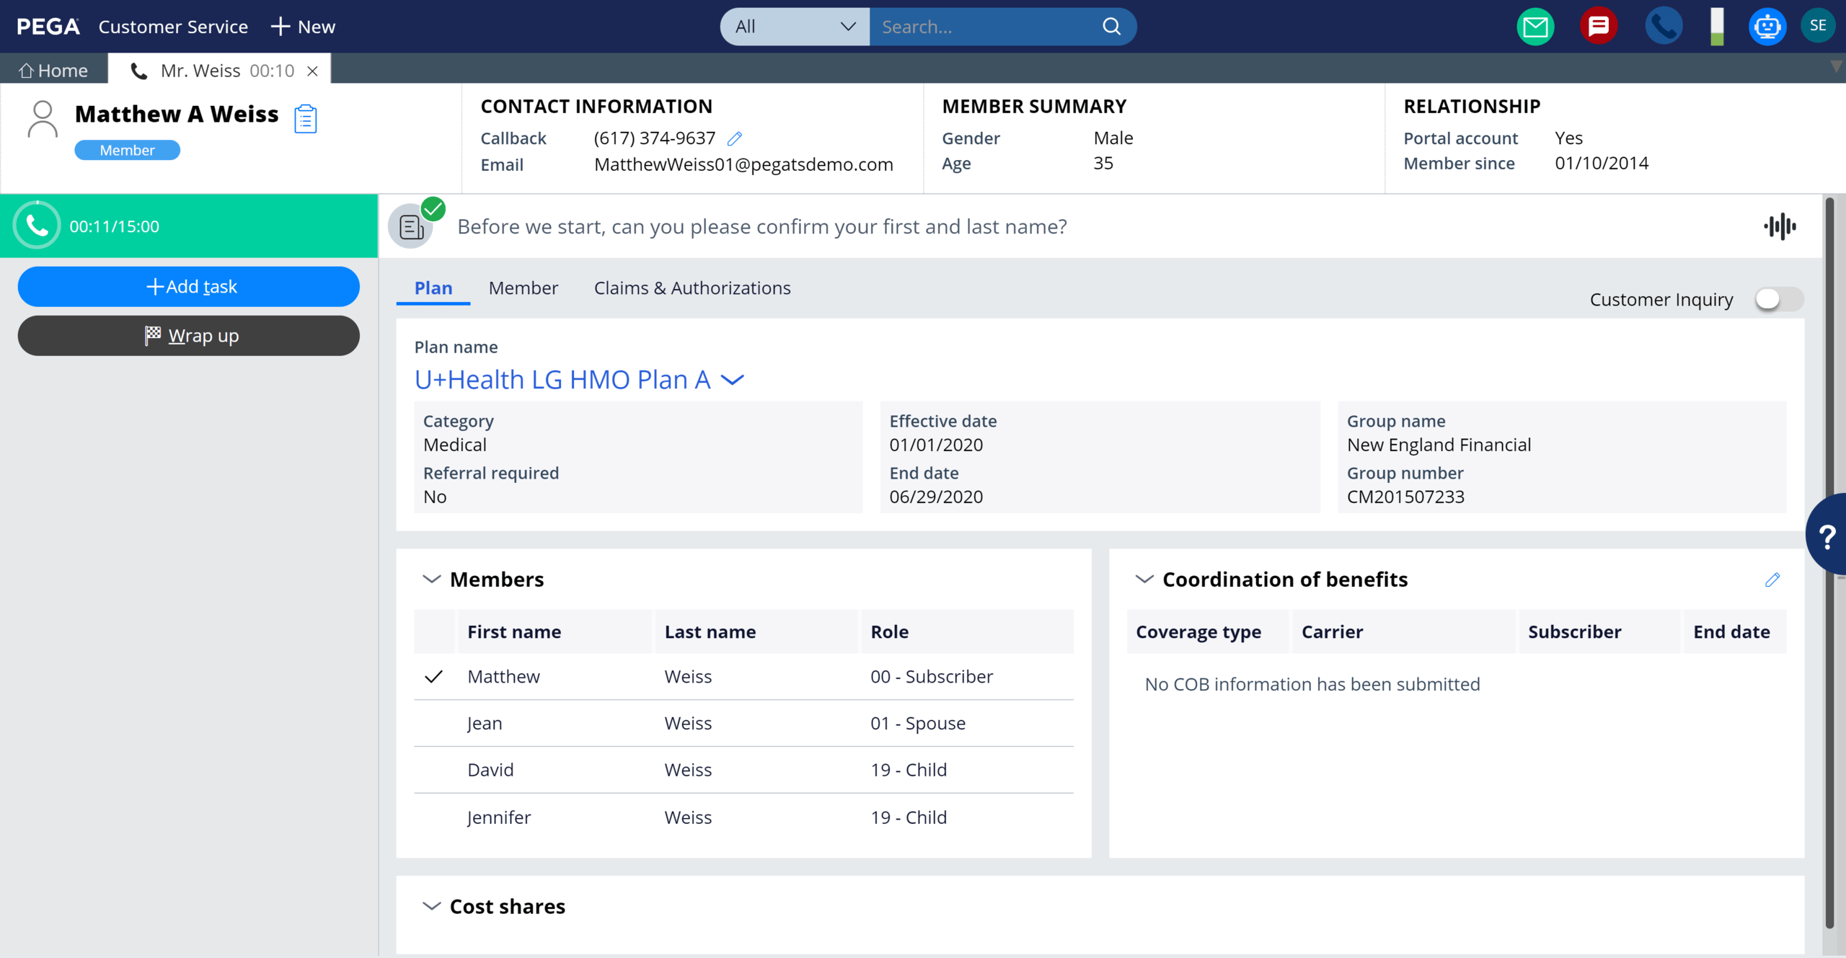Open the help question mark button

click(1827, 536)
